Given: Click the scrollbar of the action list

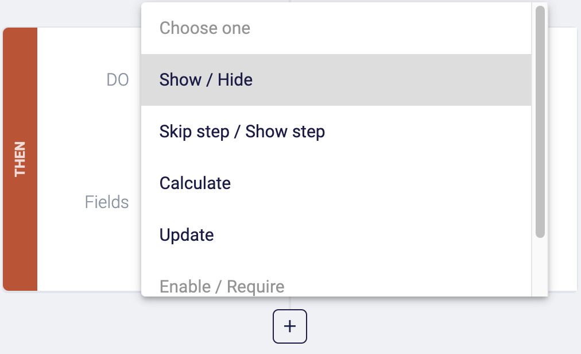Looking at the screenshot, I should coord(540,121).
